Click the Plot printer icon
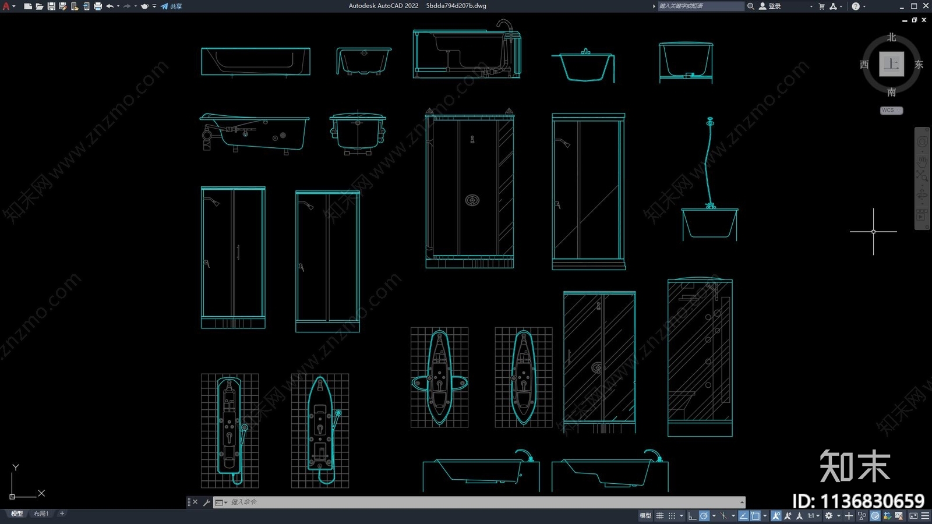Image resolution: width=932 pixels, height=524 pixels. tap(98, 6)
